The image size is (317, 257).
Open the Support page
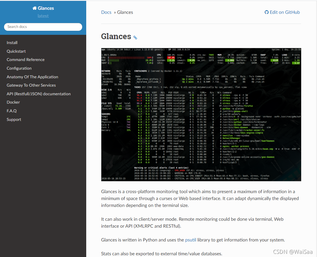coord(14,119)
